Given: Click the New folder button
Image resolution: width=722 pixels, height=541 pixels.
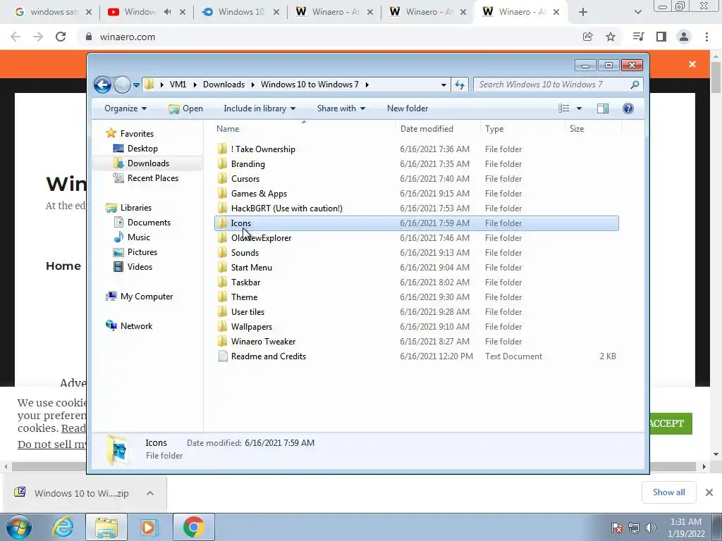Looking at the screenshot, I should point(408,108).
